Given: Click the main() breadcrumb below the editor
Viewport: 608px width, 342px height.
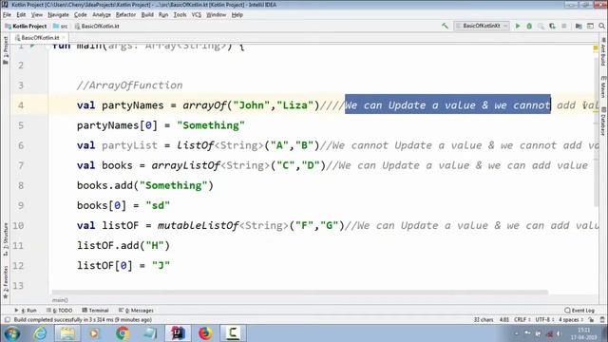Looking at the screenshot, I should click(60, 300).
